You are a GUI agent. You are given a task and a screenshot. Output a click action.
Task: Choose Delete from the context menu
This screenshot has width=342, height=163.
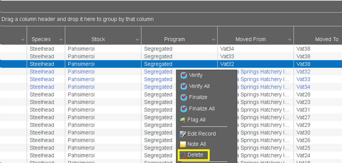coord(195,155)
